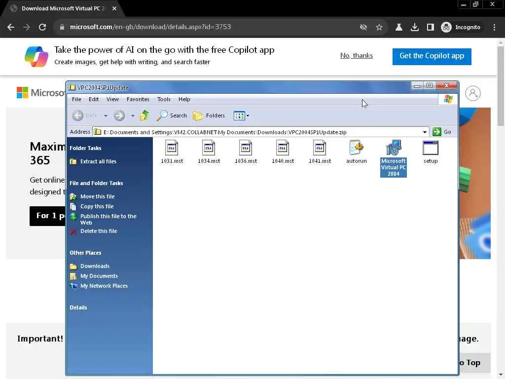This screenshot has width=505, height=379.
Task: Click Chrome's forward arrow
Action: [27, 27]
